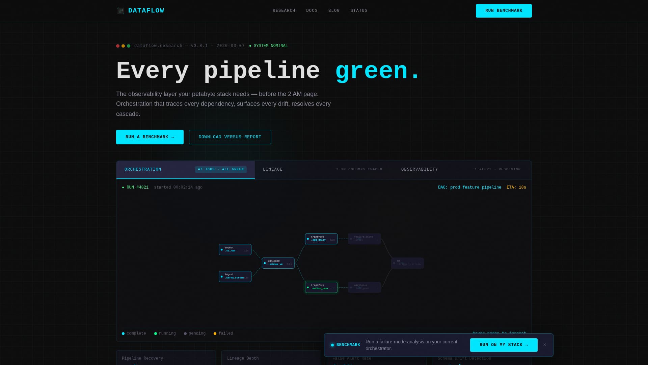
Task: Click 'DAG: prod_feature_pipeline' text
Action: click(469, 188)
